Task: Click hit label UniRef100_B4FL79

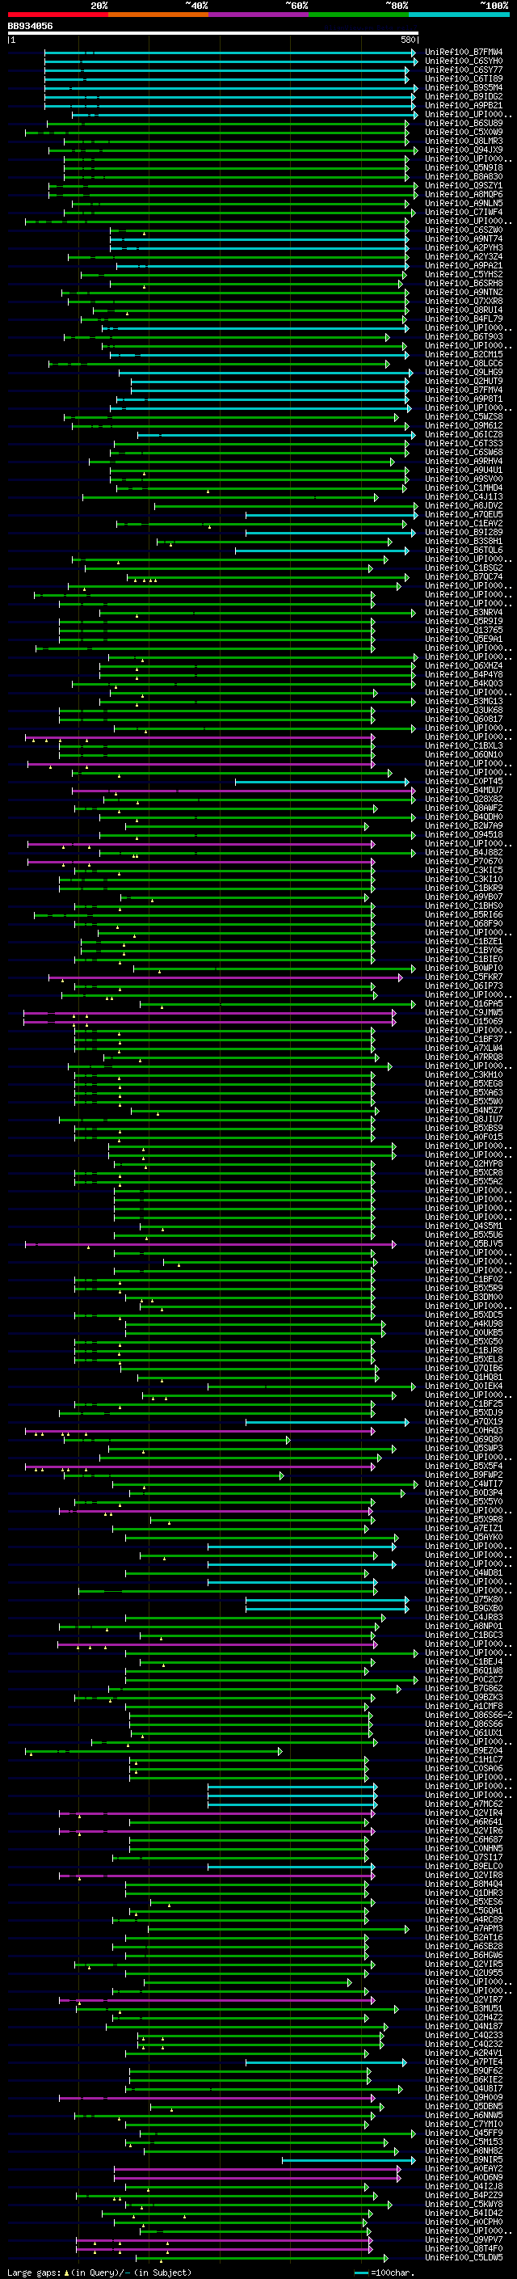Action: (464, 319)
